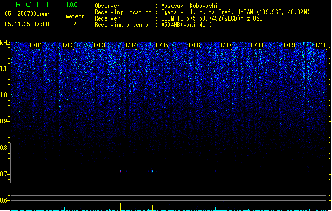Image resolution: width=332 pixels, height=211 pixels.
Task: Click the date stamp 05.11.25 07:00
Action: (x=27, y=24)
